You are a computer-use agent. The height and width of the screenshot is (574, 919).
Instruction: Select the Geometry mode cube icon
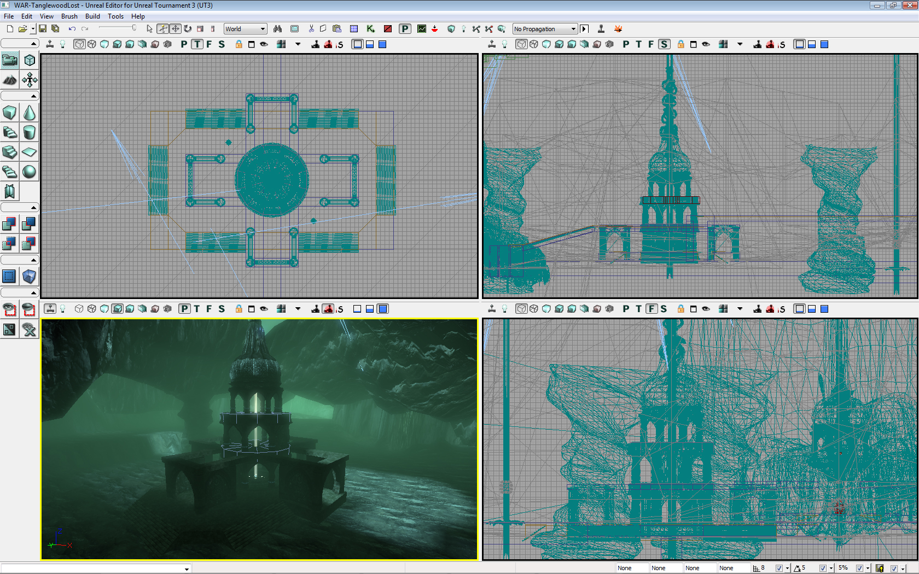coord(30,60)
